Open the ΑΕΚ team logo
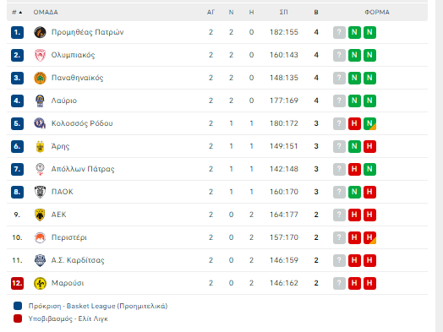 click(40, 215)
